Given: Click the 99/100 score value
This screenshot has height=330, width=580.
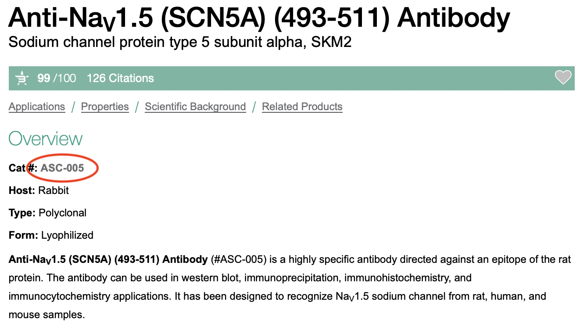Looking at the screenshot, I should point(57,79).
